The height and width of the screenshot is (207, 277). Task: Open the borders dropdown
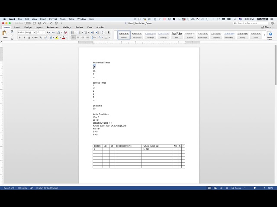(x=109, y=38)
